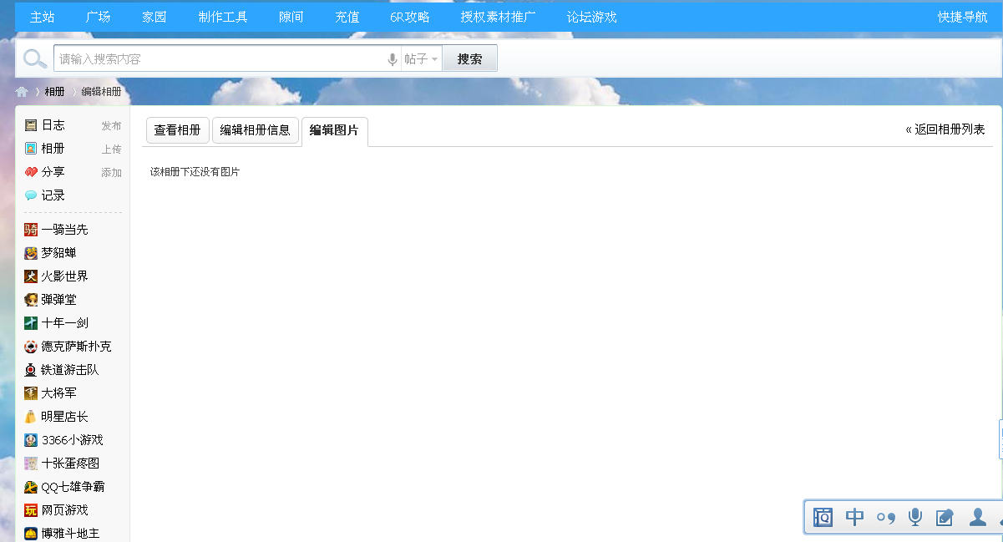Click the 搜索 search button
The width and height of the screenshot is (1003, 542).
point(469,59)
